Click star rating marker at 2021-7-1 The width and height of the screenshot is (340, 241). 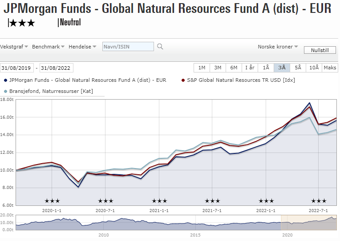tap(212, 201)
